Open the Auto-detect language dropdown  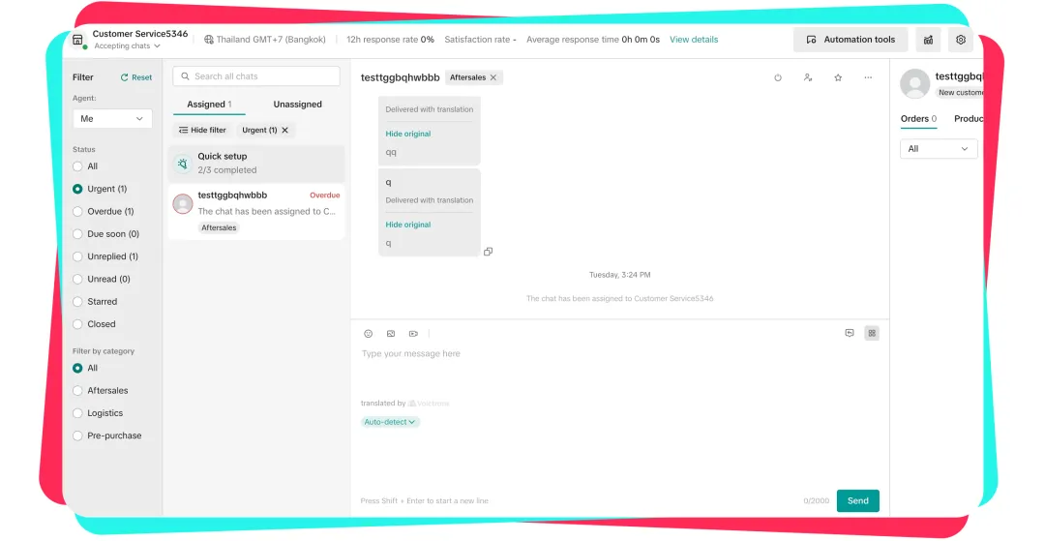[x=390, y=422]
